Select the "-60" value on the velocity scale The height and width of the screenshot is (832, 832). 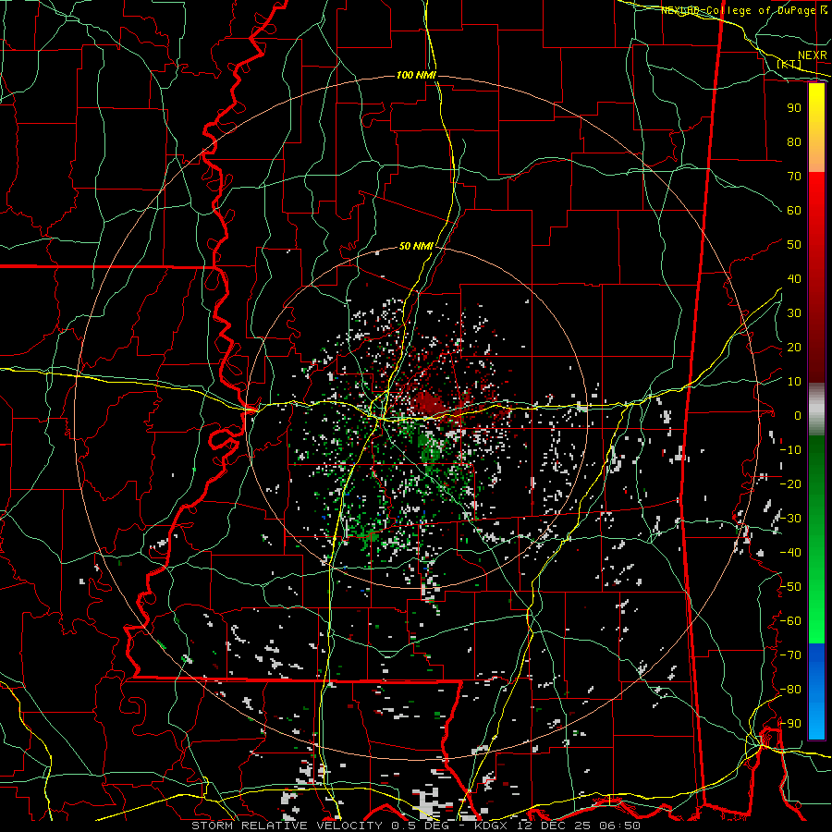tap(790, 621)
